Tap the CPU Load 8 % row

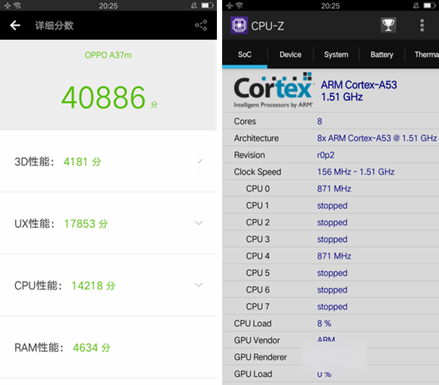pyautogui.click(x=331, y=323)
